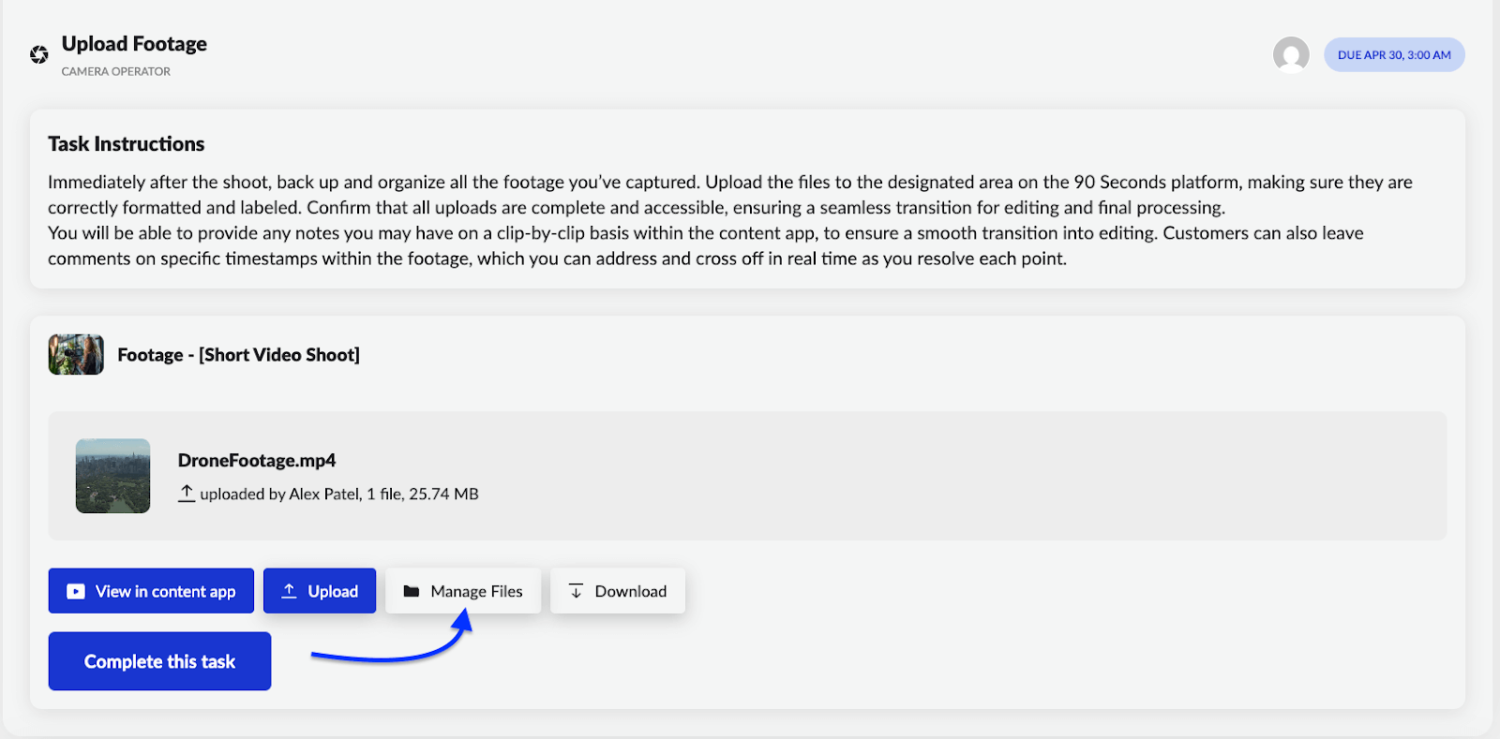The image size is (1500, 739).
Task: Open the Short Video Shoot footage thumbnail
Action: tap(76, 355)
